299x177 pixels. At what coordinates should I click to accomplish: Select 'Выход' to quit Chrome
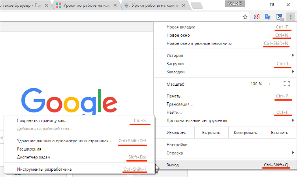(225, 165)
